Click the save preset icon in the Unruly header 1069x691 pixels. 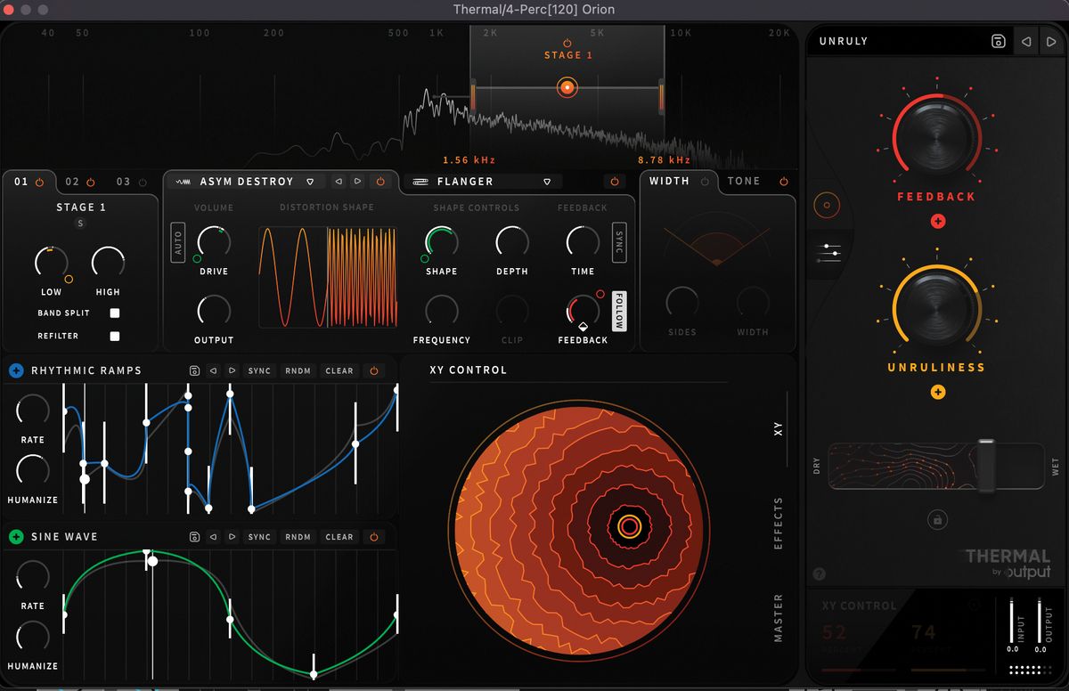(998, 41)
